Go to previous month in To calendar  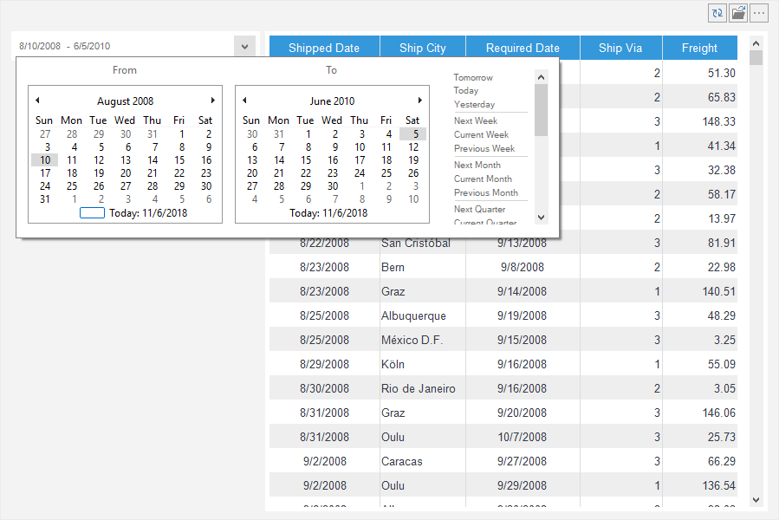(244, 101)
